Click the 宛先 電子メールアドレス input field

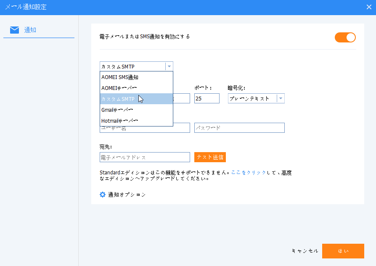click(145, 157)
